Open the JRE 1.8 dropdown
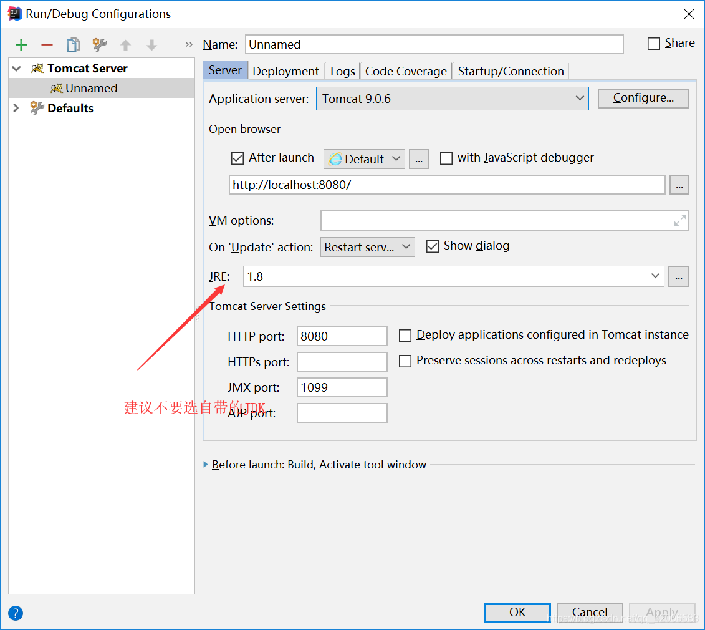The width and height of the screenshot is (705, 630). [453, 276]
